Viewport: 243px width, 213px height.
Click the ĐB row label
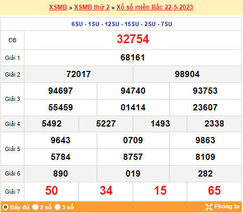pyautogui.click(x=12, y=40)
